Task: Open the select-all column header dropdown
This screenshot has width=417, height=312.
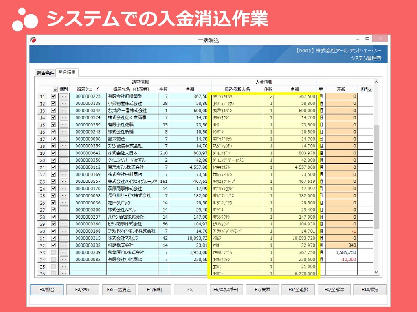Action: [55, 90]
